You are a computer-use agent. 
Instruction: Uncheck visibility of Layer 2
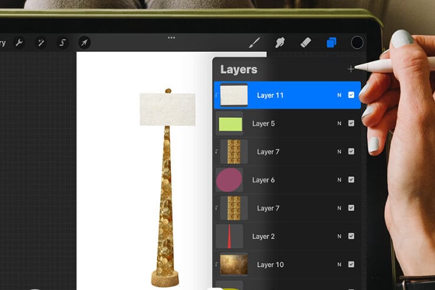[x=351, y=236]
